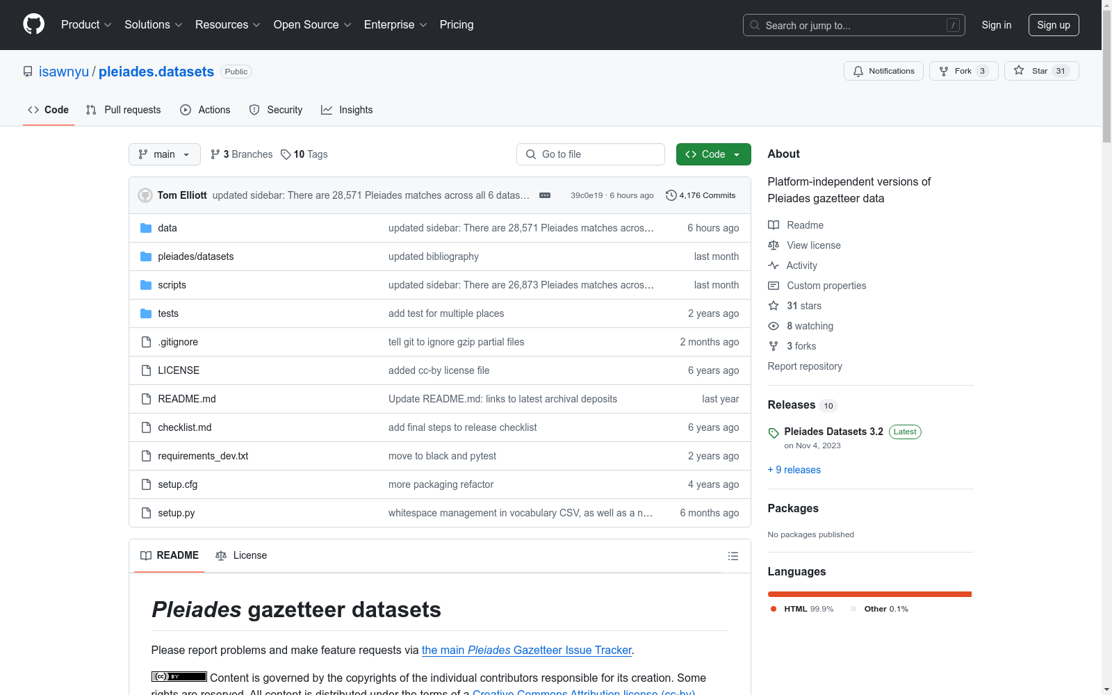Screen dimensions: 1112x695
Task: Open the main branch selector dropdown
Action: (x=165, y=154)
